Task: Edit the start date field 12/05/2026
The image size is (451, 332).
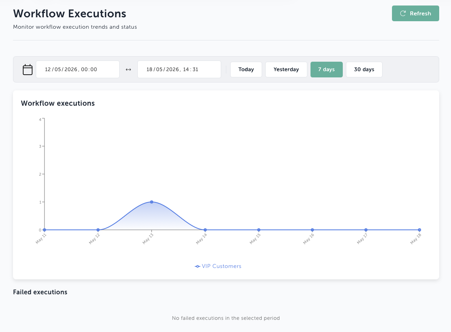Action: click(78, 69)
